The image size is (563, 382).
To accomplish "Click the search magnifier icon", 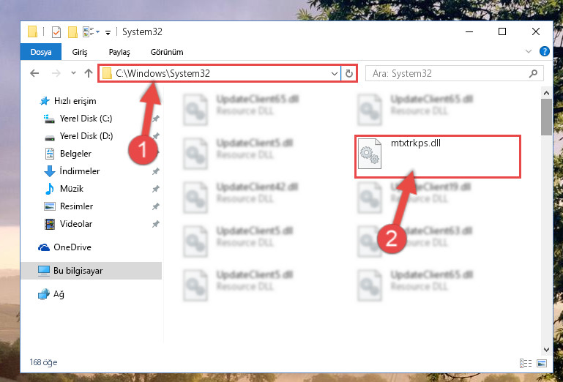I will [x=533, y=74].
